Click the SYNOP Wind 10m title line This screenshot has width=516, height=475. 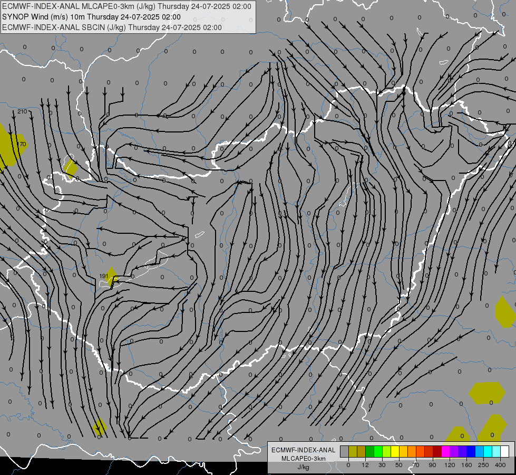click(91, 17)
